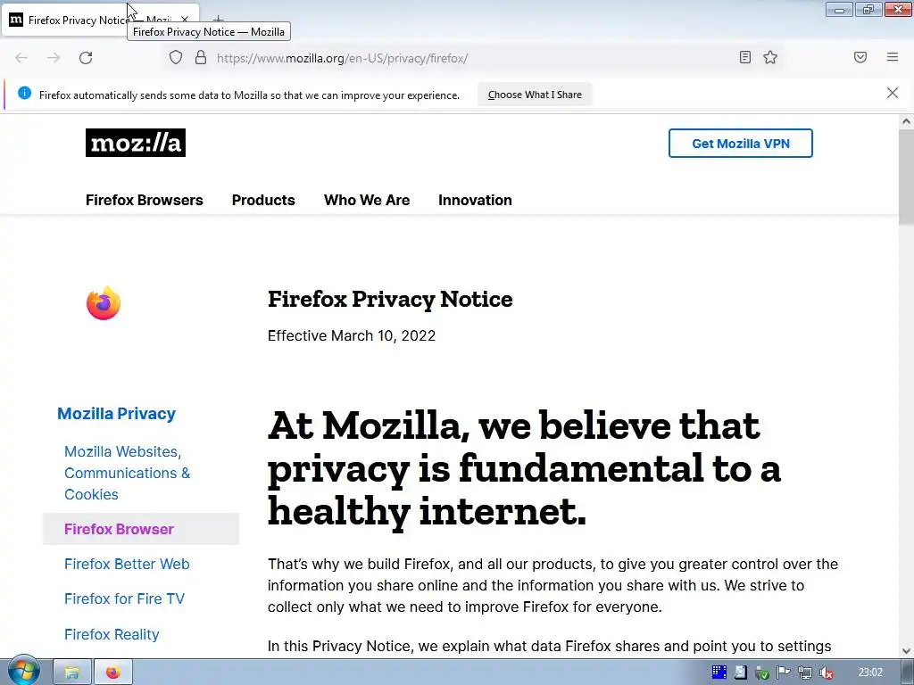Image resolution: width=914 pixels, height=685 pixels.
Task: Click the Firefox logo beside Privacy Notice
Action: tap(104, 303)
